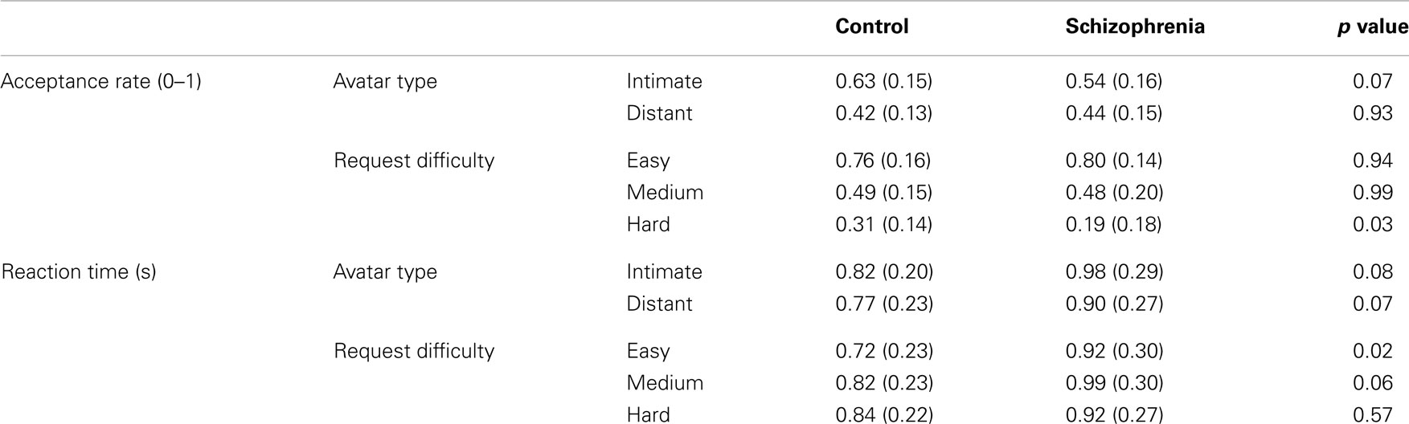Click the Control column header

pyautogui.click(x=872, y=26)
